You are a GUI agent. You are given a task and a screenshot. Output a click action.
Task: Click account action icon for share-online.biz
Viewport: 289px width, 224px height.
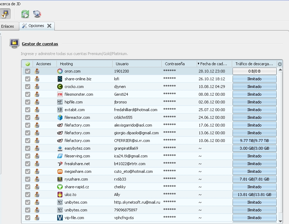click(37, 79)
